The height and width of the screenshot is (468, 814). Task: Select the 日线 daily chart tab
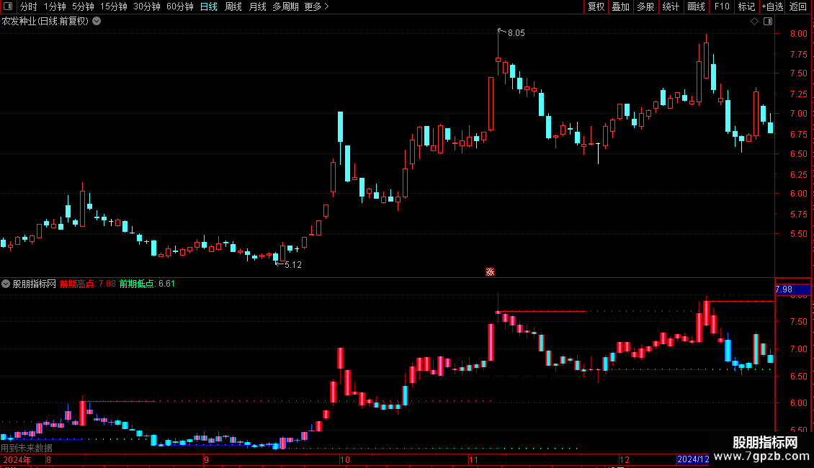pyautogui.click(x=209, y=6)
